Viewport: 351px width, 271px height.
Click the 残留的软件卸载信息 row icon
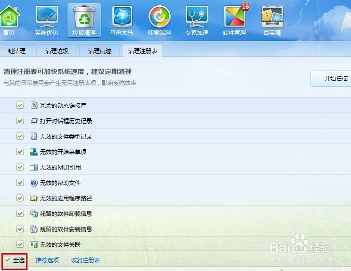coord(34,214)
